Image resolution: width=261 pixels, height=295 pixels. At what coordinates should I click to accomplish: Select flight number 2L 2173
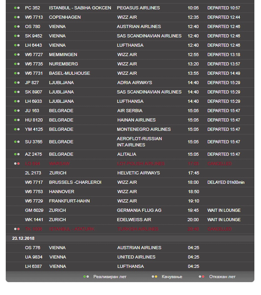click(x=33, y=173)
